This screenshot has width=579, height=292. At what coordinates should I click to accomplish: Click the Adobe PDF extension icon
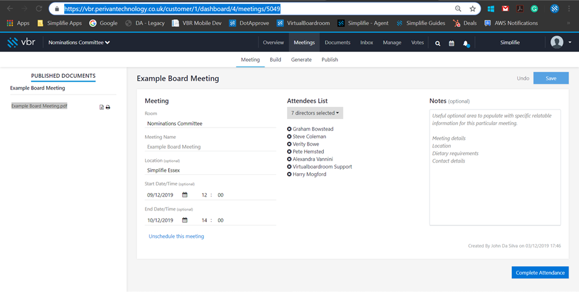[x=520, y=9]
